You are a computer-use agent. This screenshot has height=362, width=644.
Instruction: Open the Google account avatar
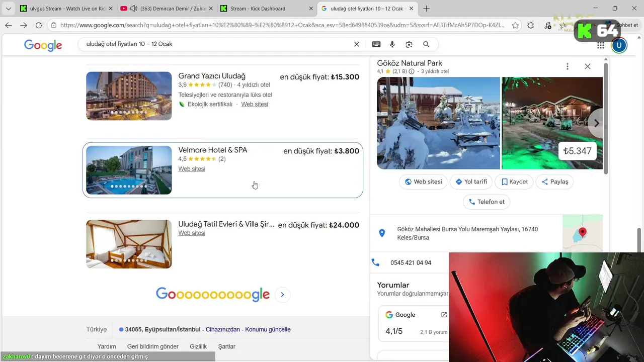[x=619, y=46]
